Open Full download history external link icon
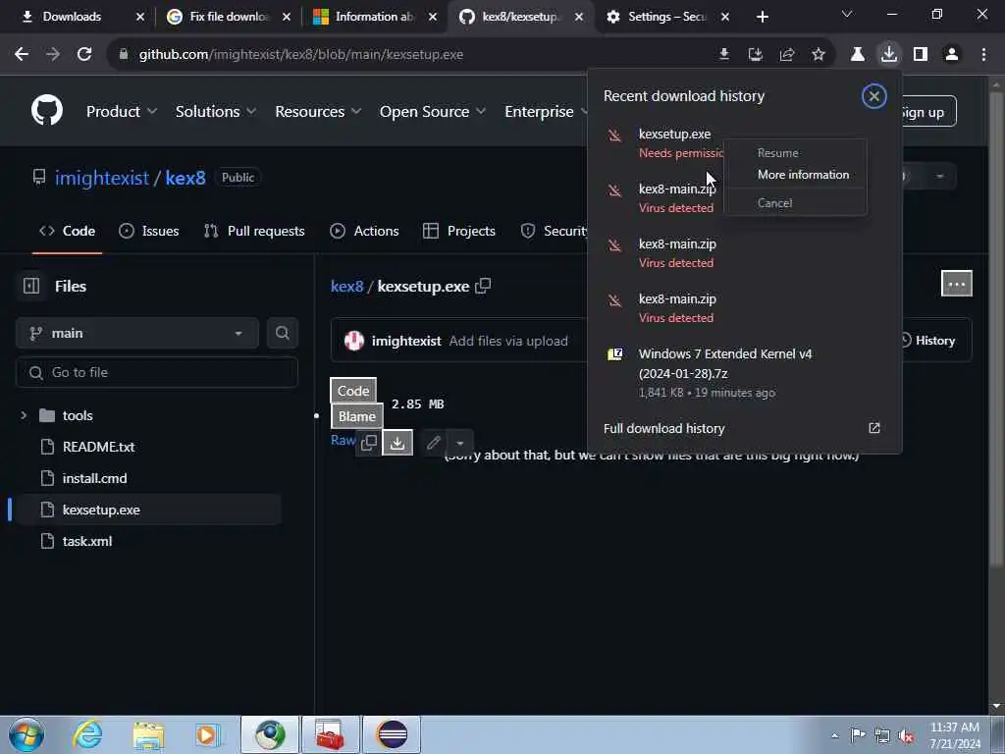The height and width of the screenshot is (754, 1005). [x=874, y=428]
